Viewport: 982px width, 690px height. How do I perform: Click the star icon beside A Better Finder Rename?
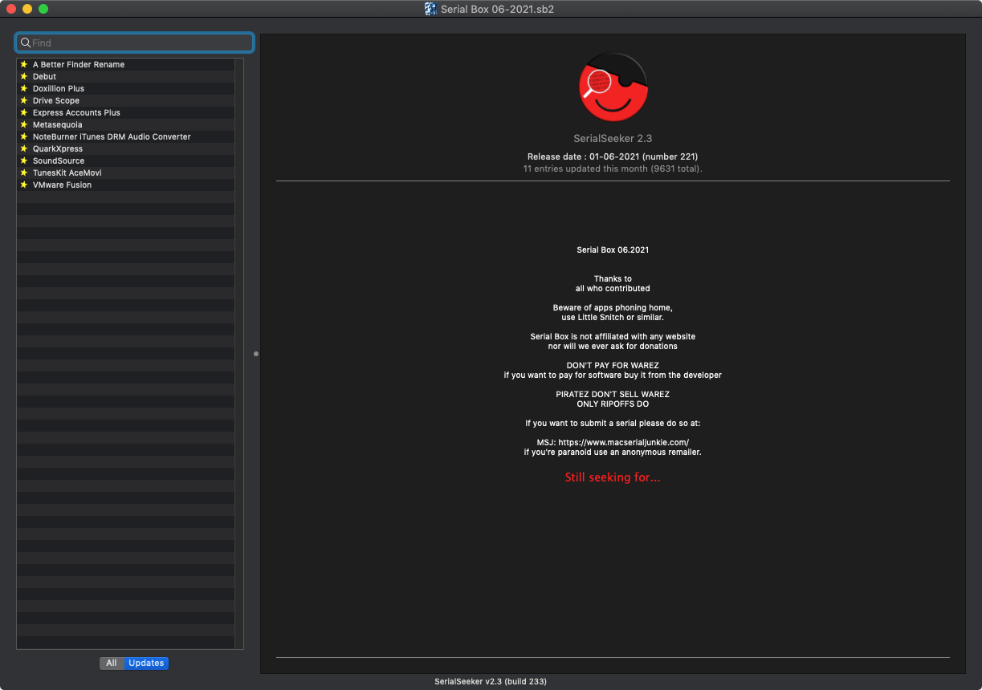pos(24,64)
